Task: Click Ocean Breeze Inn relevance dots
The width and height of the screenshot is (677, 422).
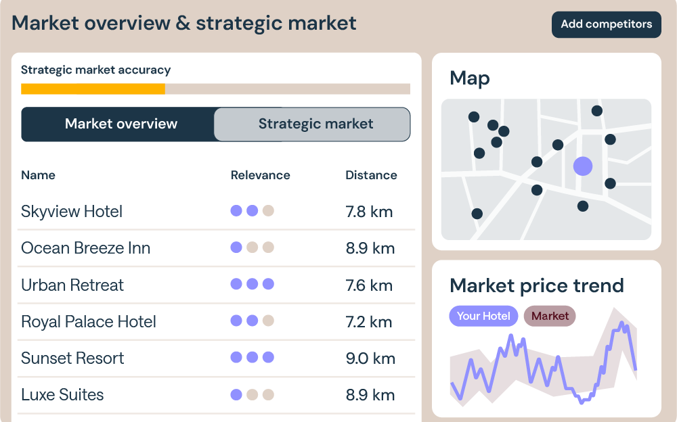Action: [252, 248]
